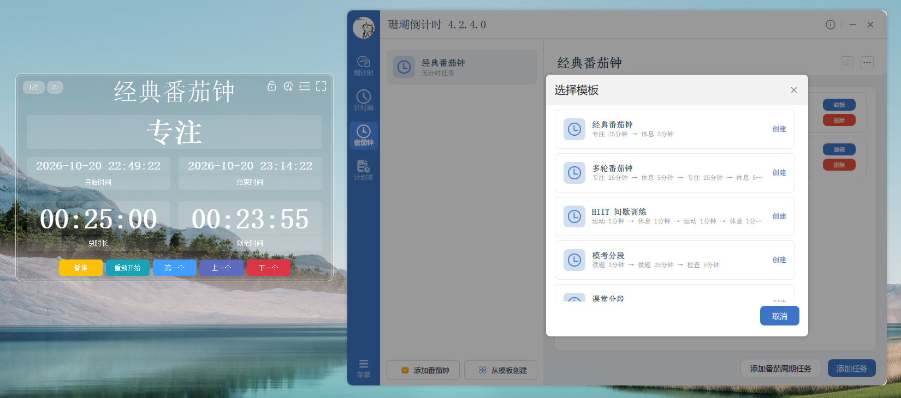Click the 从模板创建 button
Image resolution: width=901 pixels, height=398 pixels.
[x=501, y=370]
